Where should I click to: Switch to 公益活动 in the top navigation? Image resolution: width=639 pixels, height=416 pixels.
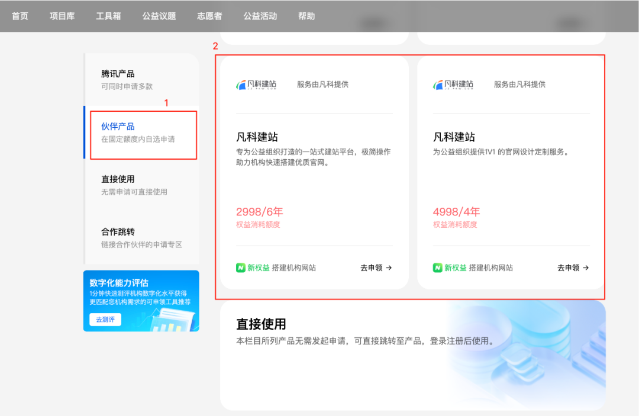(260, 16)
